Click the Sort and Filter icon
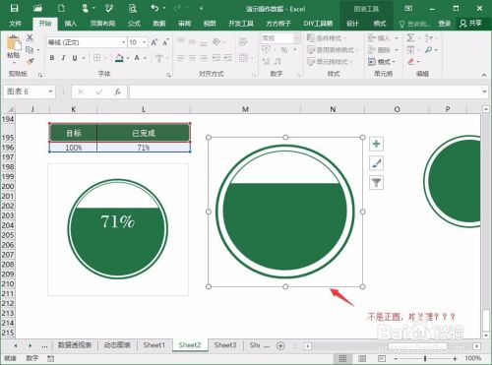This screenshot has height=365, width=492. [429, 37]
